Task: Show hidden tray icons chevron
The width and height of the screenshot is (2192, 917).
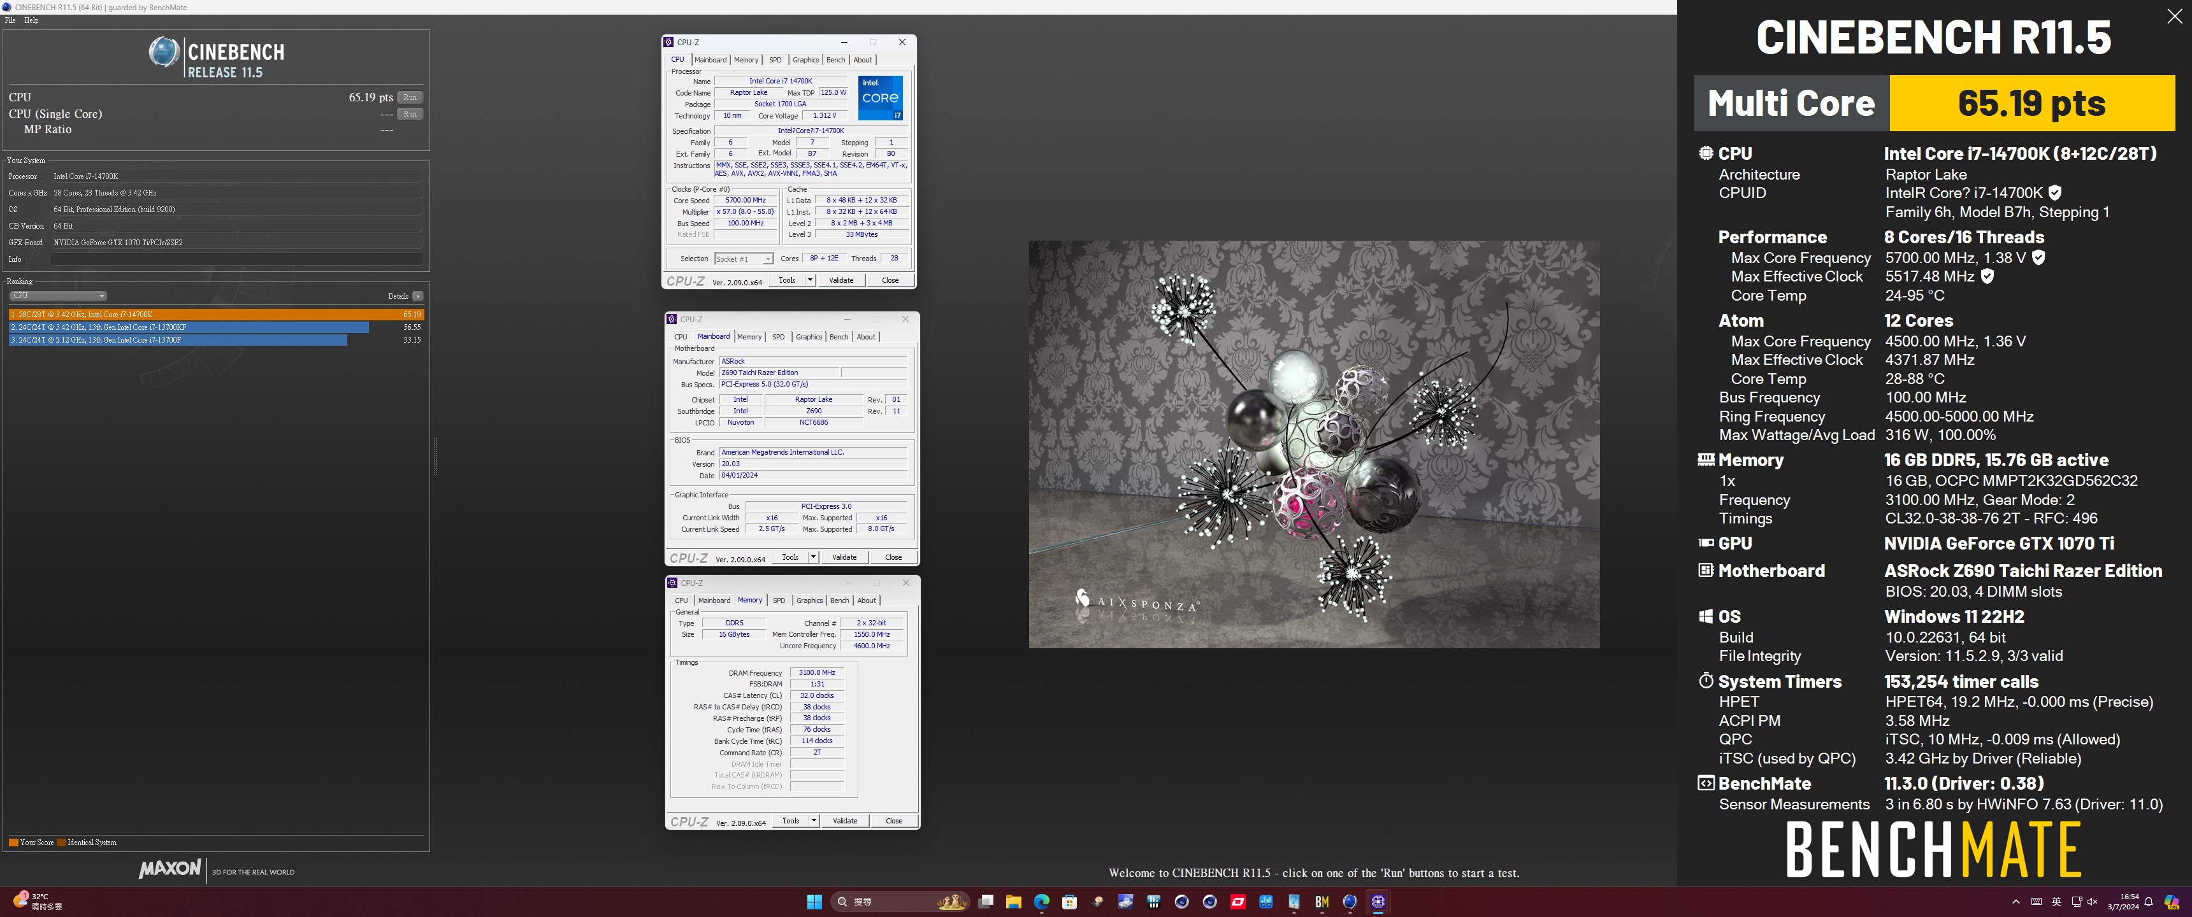Action: [x=2015, y=902]
